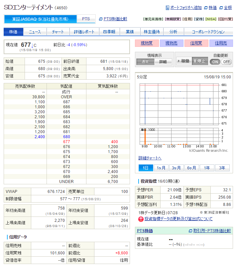Click the 現物買 button
Screen dimensions: 236x266
pyautogui.click(x=147, y=43)
